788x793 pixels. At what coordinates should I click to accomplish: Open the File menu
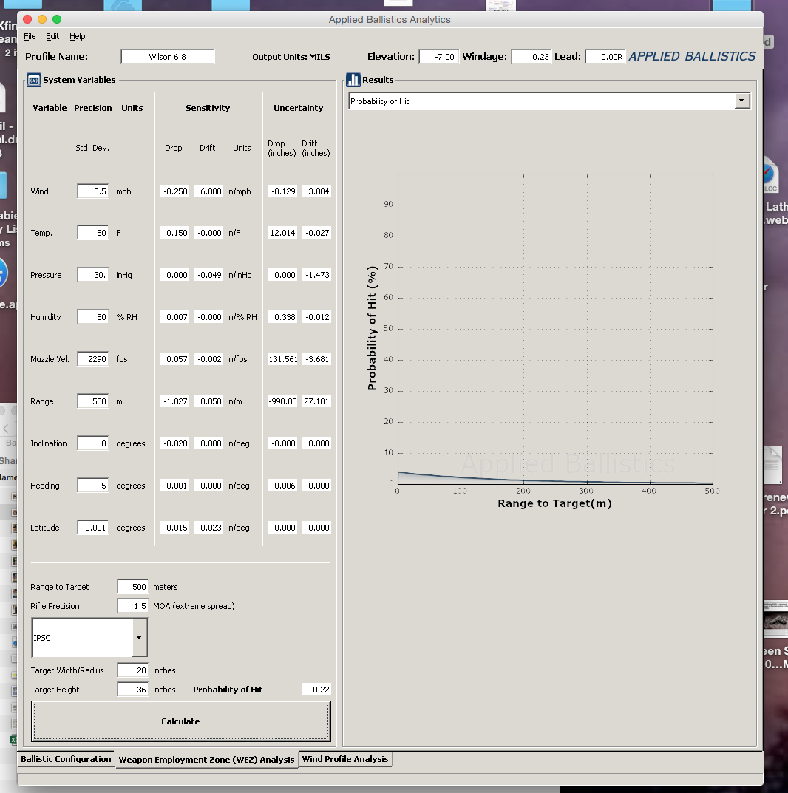point(30,36)
